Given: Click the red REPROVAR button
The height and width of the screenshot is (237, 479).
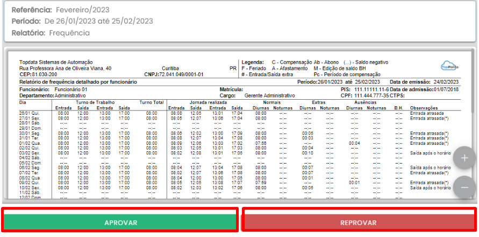Looking at the screenshot, I should click(x=359, y=222).
